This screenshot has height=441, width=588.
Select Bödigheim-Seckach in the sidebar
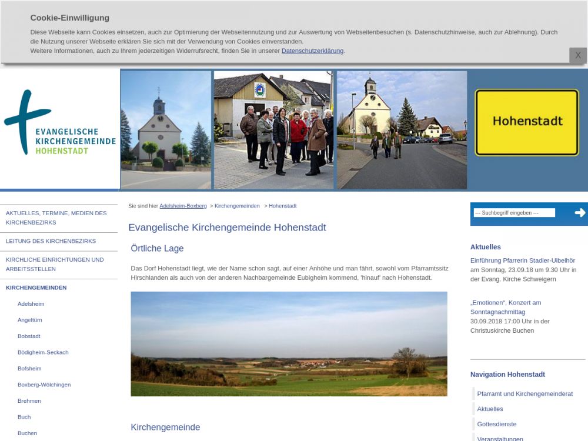click(x=43, y=352)
